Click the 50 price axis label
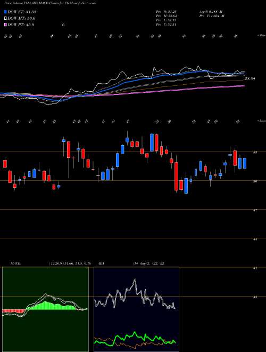This screenshot has height=352, width=266. (255, 181)
